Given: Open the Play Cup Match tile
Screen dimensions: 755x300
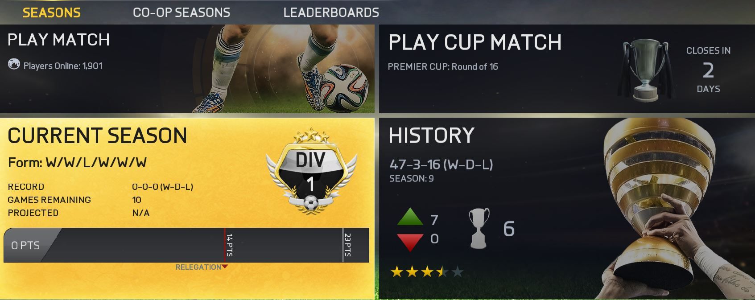Looking at the screenshot, I should tap(567, 69).
